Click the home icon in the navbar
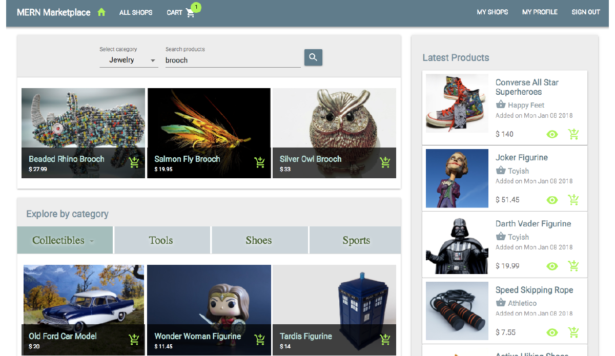615x356 pixels. coord(101,12)
